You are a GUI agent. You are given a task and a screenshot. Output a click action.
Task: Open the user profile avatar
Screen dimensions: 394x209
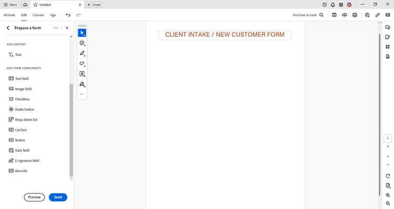coord(349,5)
